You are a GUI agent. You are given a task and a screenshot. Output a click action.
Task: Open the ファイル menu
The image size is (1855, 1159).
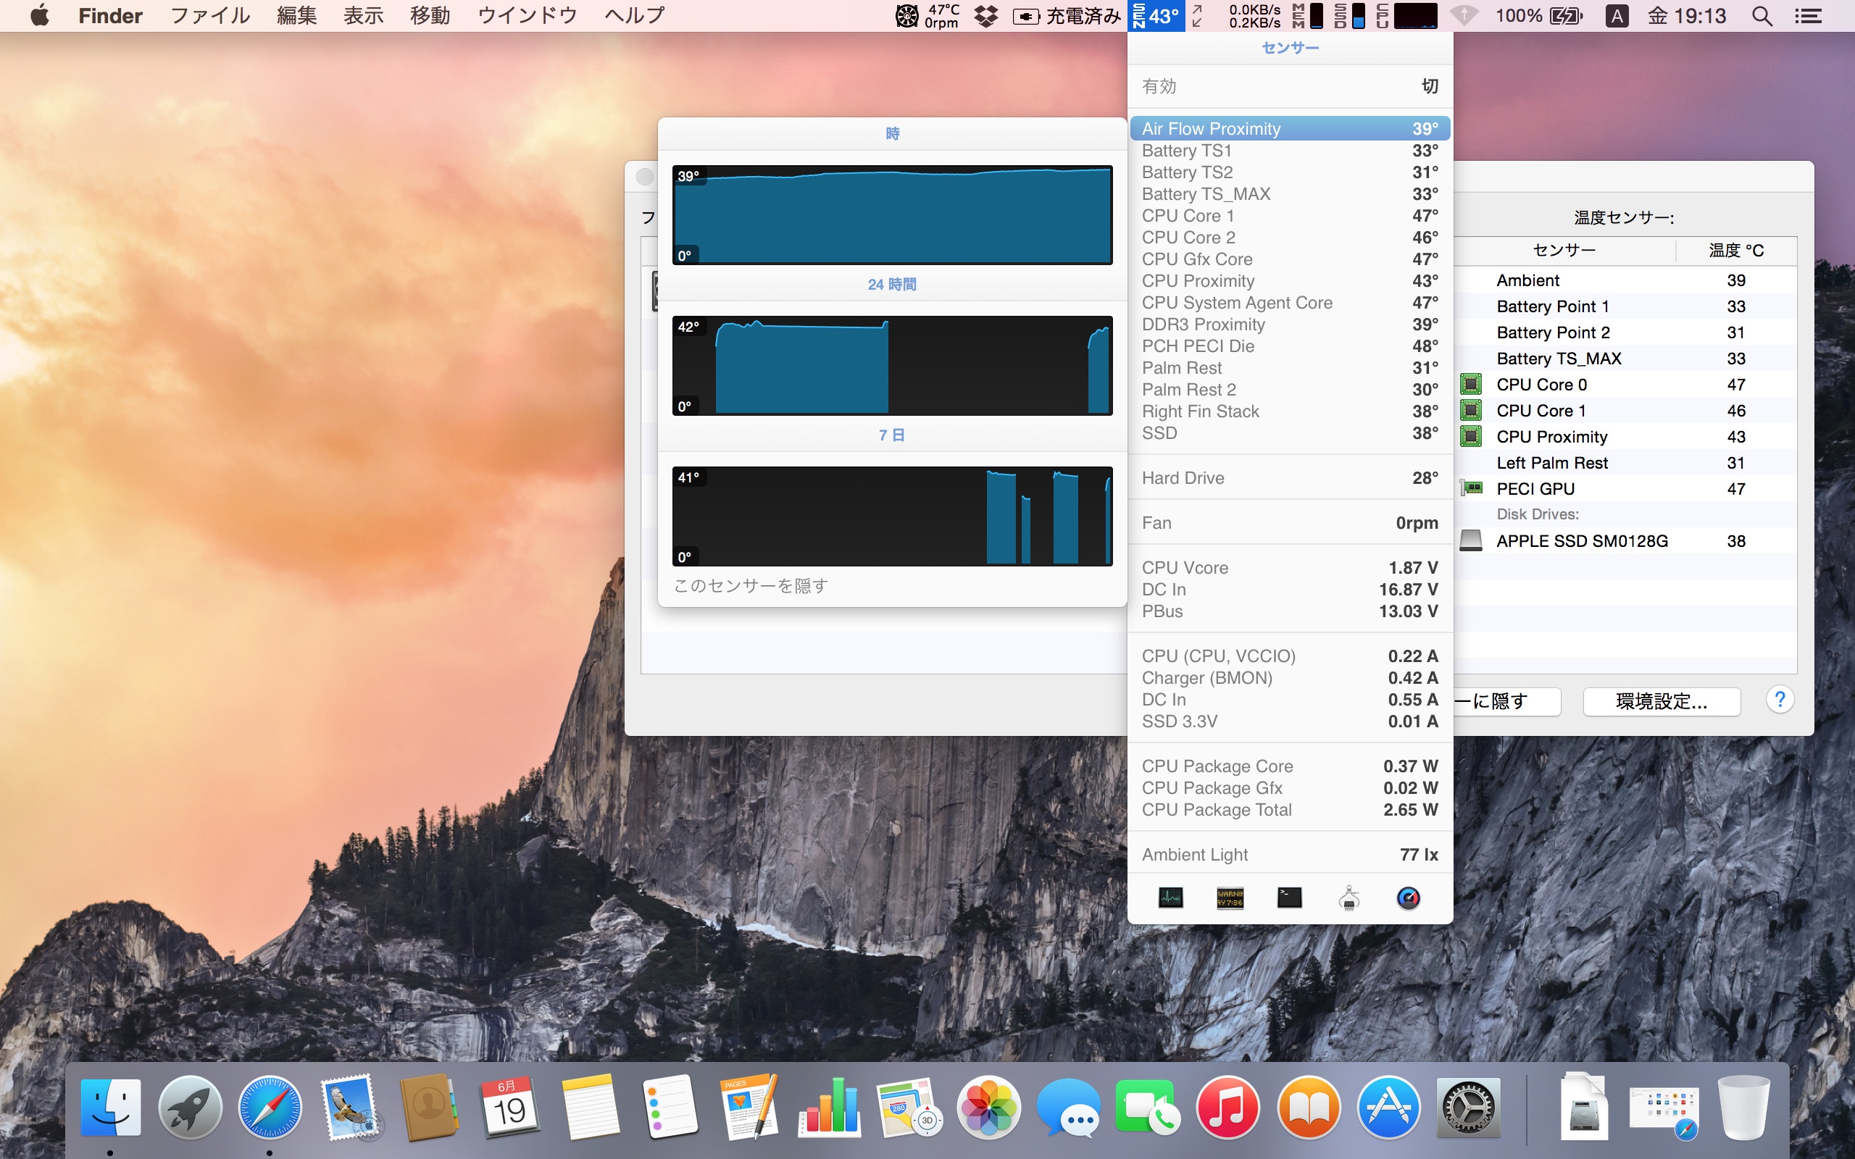[x=210, y=15]
